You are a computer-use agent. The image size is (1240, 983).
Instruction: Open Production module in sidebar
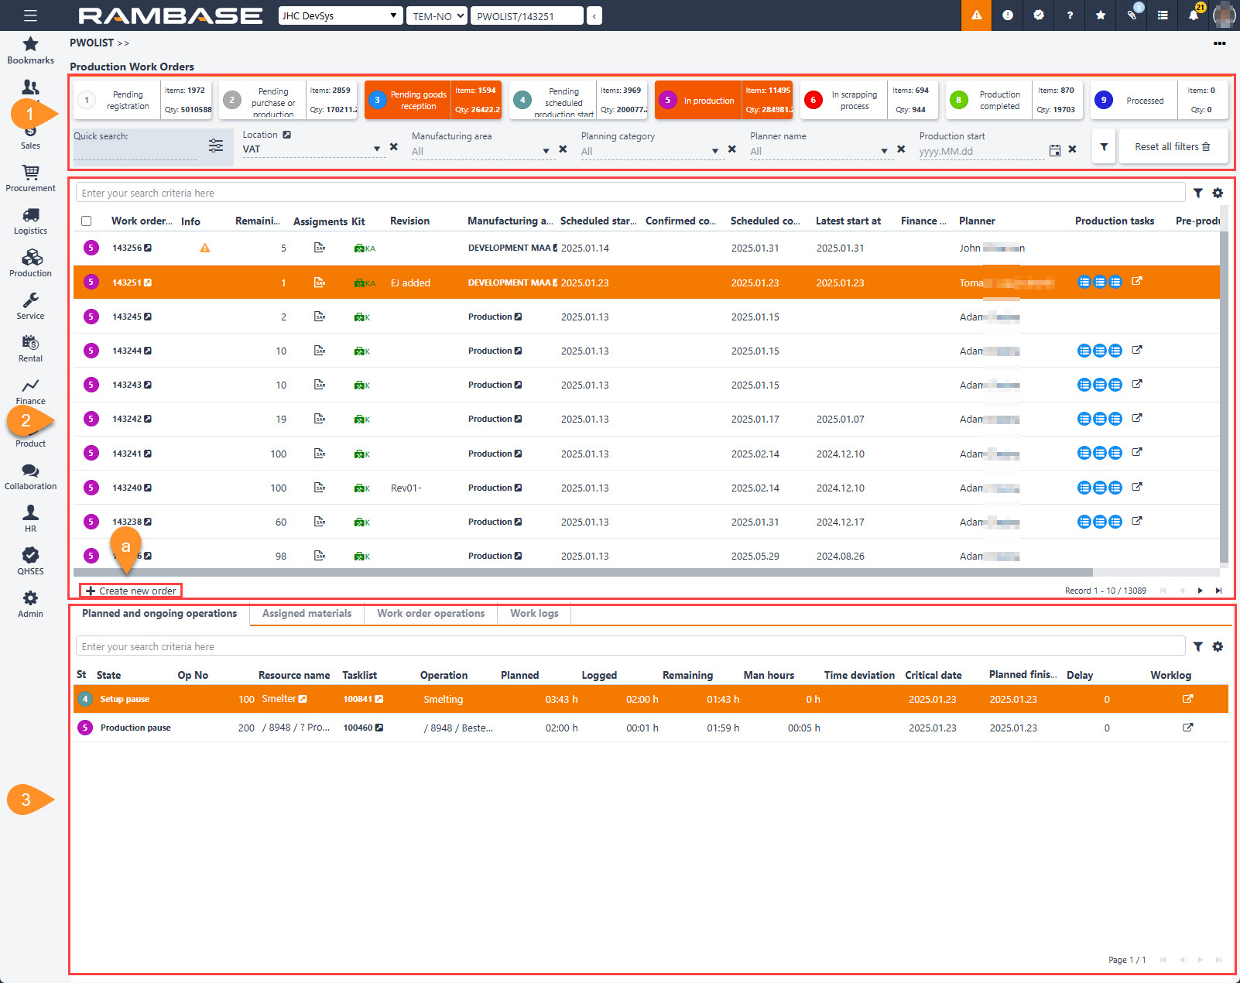click(x=30, y=263)
